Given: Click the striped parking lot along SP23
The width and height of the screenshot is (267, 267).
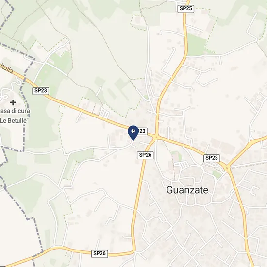Looking at the screenshot, I should click(x=104, y=114).
